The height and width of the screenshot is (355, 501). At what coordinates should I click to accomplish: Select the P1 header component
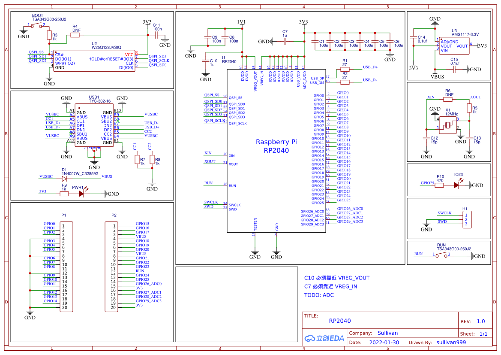click(x=66, y=267)
